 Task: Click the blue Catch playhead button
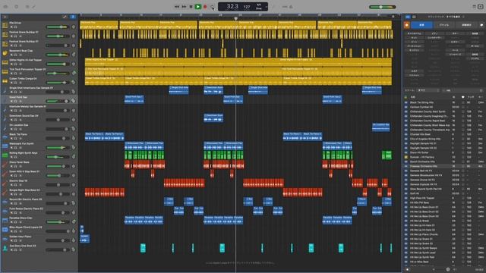73,17
